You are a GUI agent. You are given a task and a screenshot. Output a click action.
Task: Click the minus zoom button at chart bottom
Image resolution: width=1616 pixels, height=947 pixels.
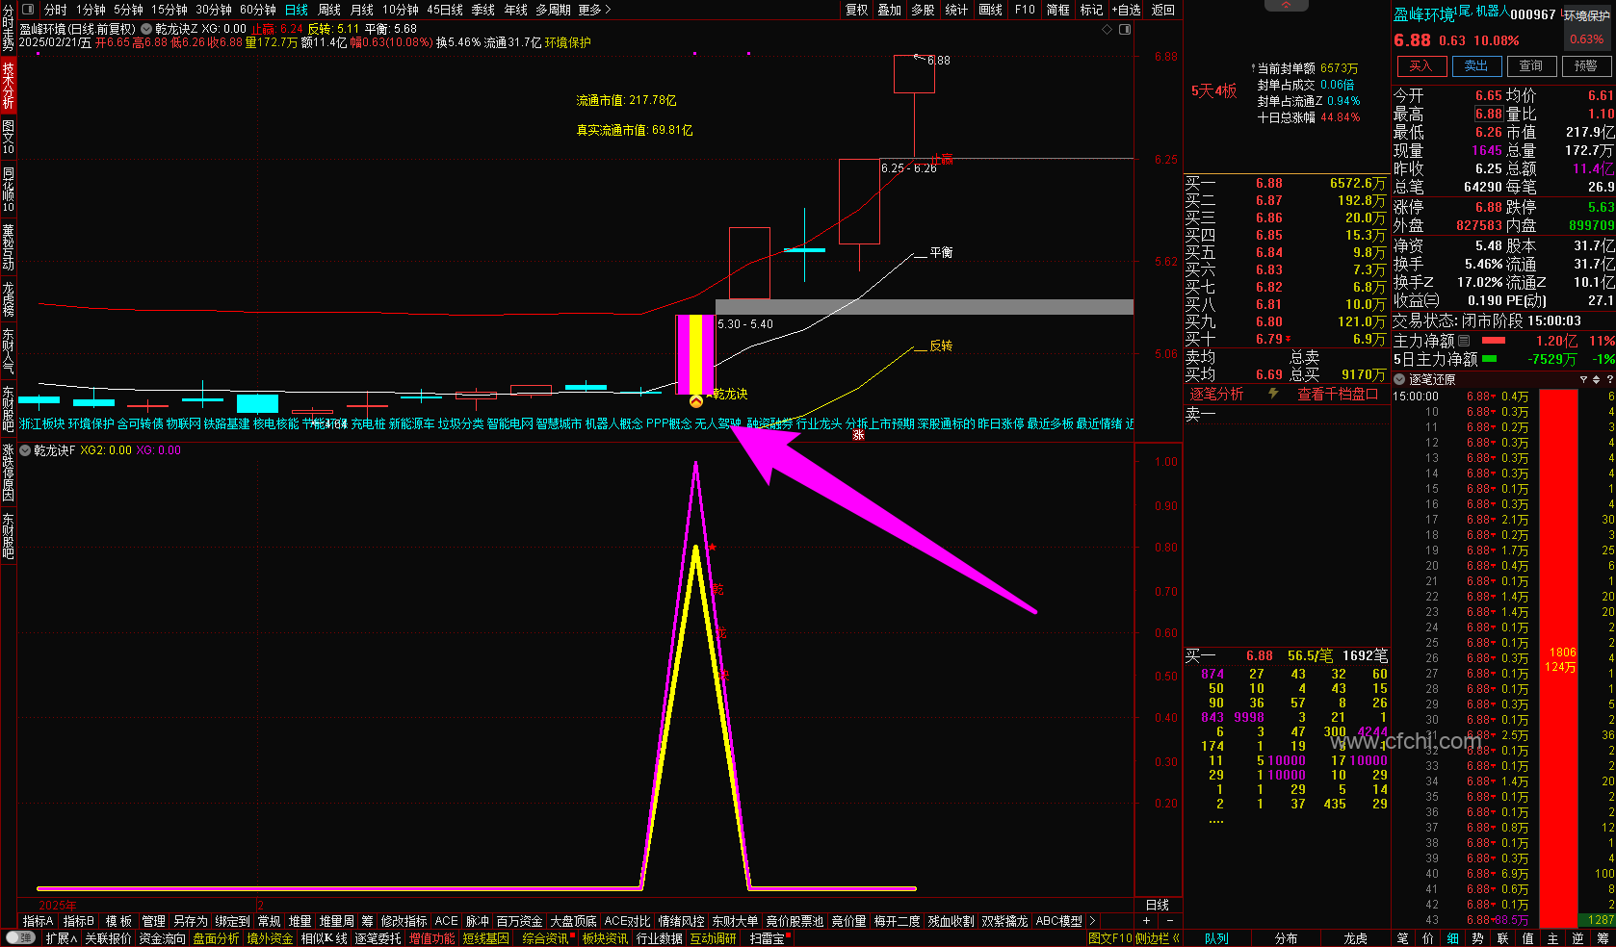(1169, 921)
